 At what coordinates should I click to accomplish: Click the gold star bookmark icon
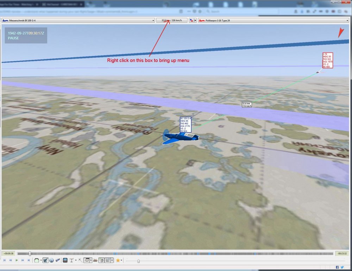[x=118, y=260]
